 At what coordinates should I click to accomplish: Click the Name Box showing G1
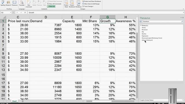pos(5,12)
